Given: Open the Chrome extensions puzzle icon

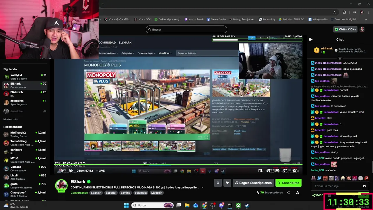Looking at the screenshot, I should (344, 12).
